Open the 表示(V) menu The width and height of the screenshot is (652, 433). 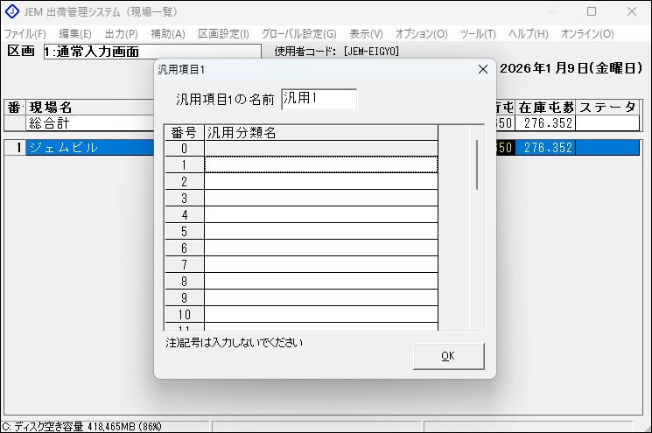[366, 33]
